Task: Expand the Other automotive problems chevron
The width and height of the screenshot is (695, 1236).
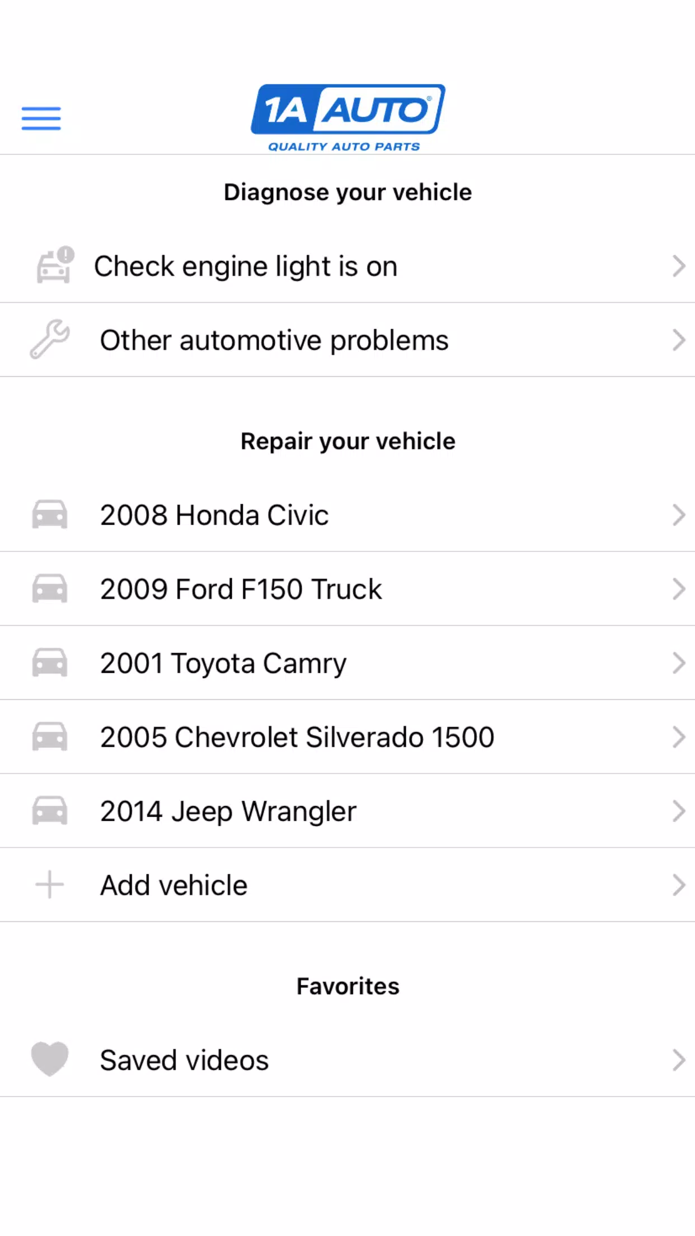Action: tap(678, 340)
